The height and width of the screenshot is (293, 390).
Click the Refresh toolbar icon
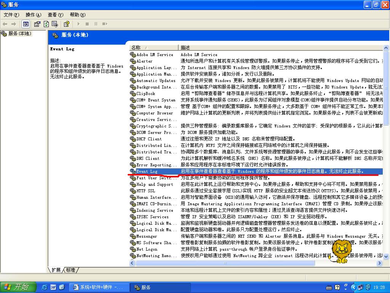46,24
